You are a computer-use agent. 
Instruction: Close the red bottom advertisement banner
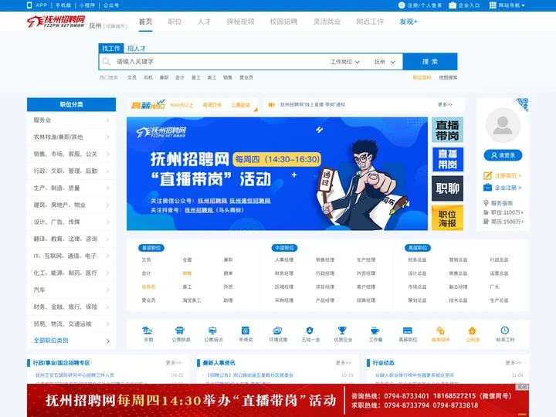522,387
